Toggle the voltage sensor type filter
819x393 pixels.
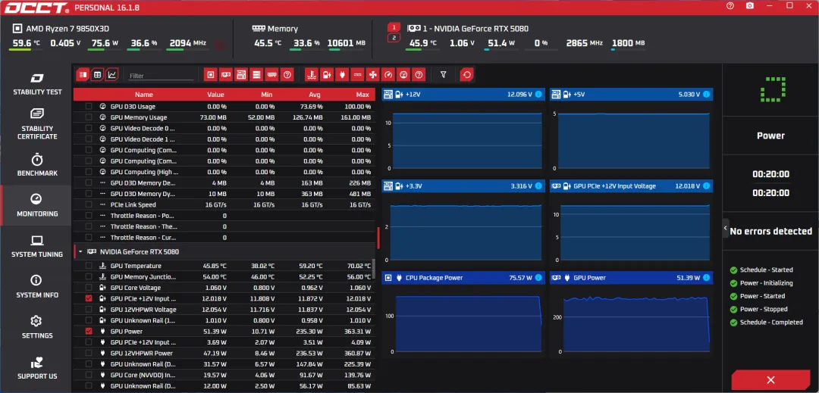pyautogui.click(x=327, y=75)
